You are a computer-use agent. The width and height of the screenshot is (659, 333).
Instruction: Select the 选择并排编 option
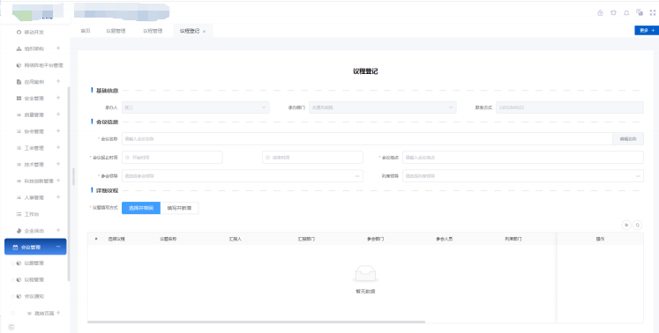pyautogui.click(x=141, y=208)
